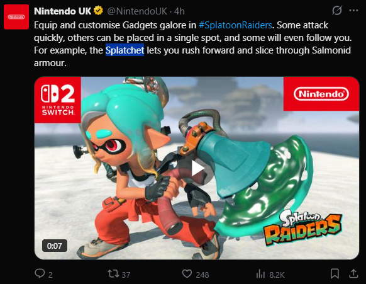The width and height of the screenshot is (366, 284).
Task: Open the Nintendo UK profile avatar
Action: point(16,17)
